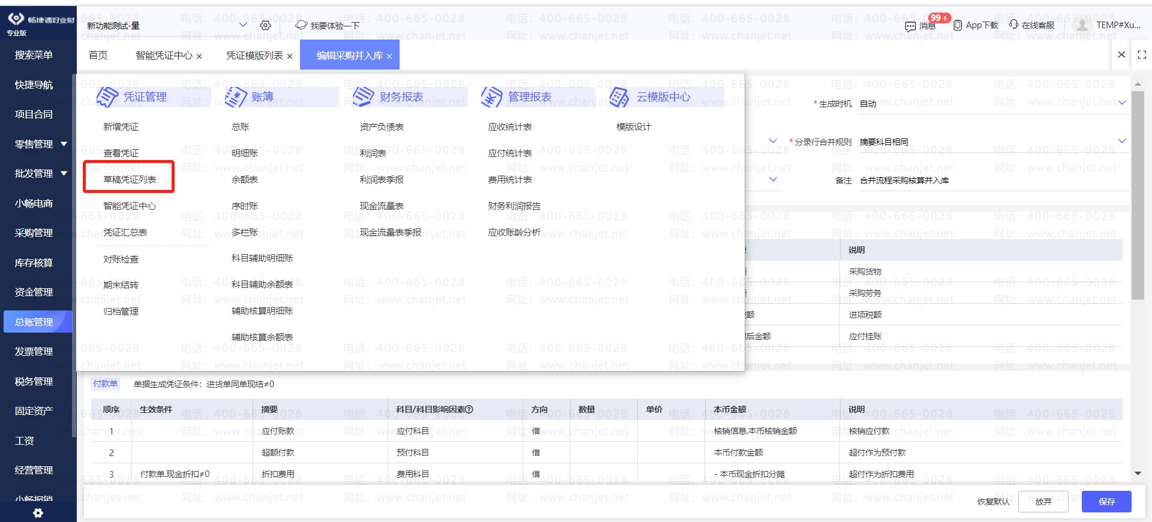The height and width of the screenshot is (522, 1152).
Task: Expand the 零售管理 sidebar menu
Action: 64,144
